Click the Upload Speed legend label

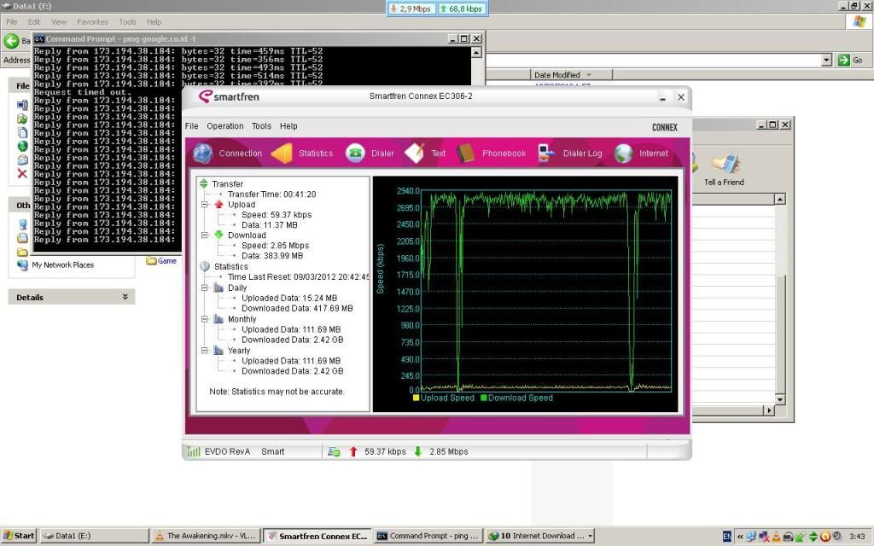(447, 398)
